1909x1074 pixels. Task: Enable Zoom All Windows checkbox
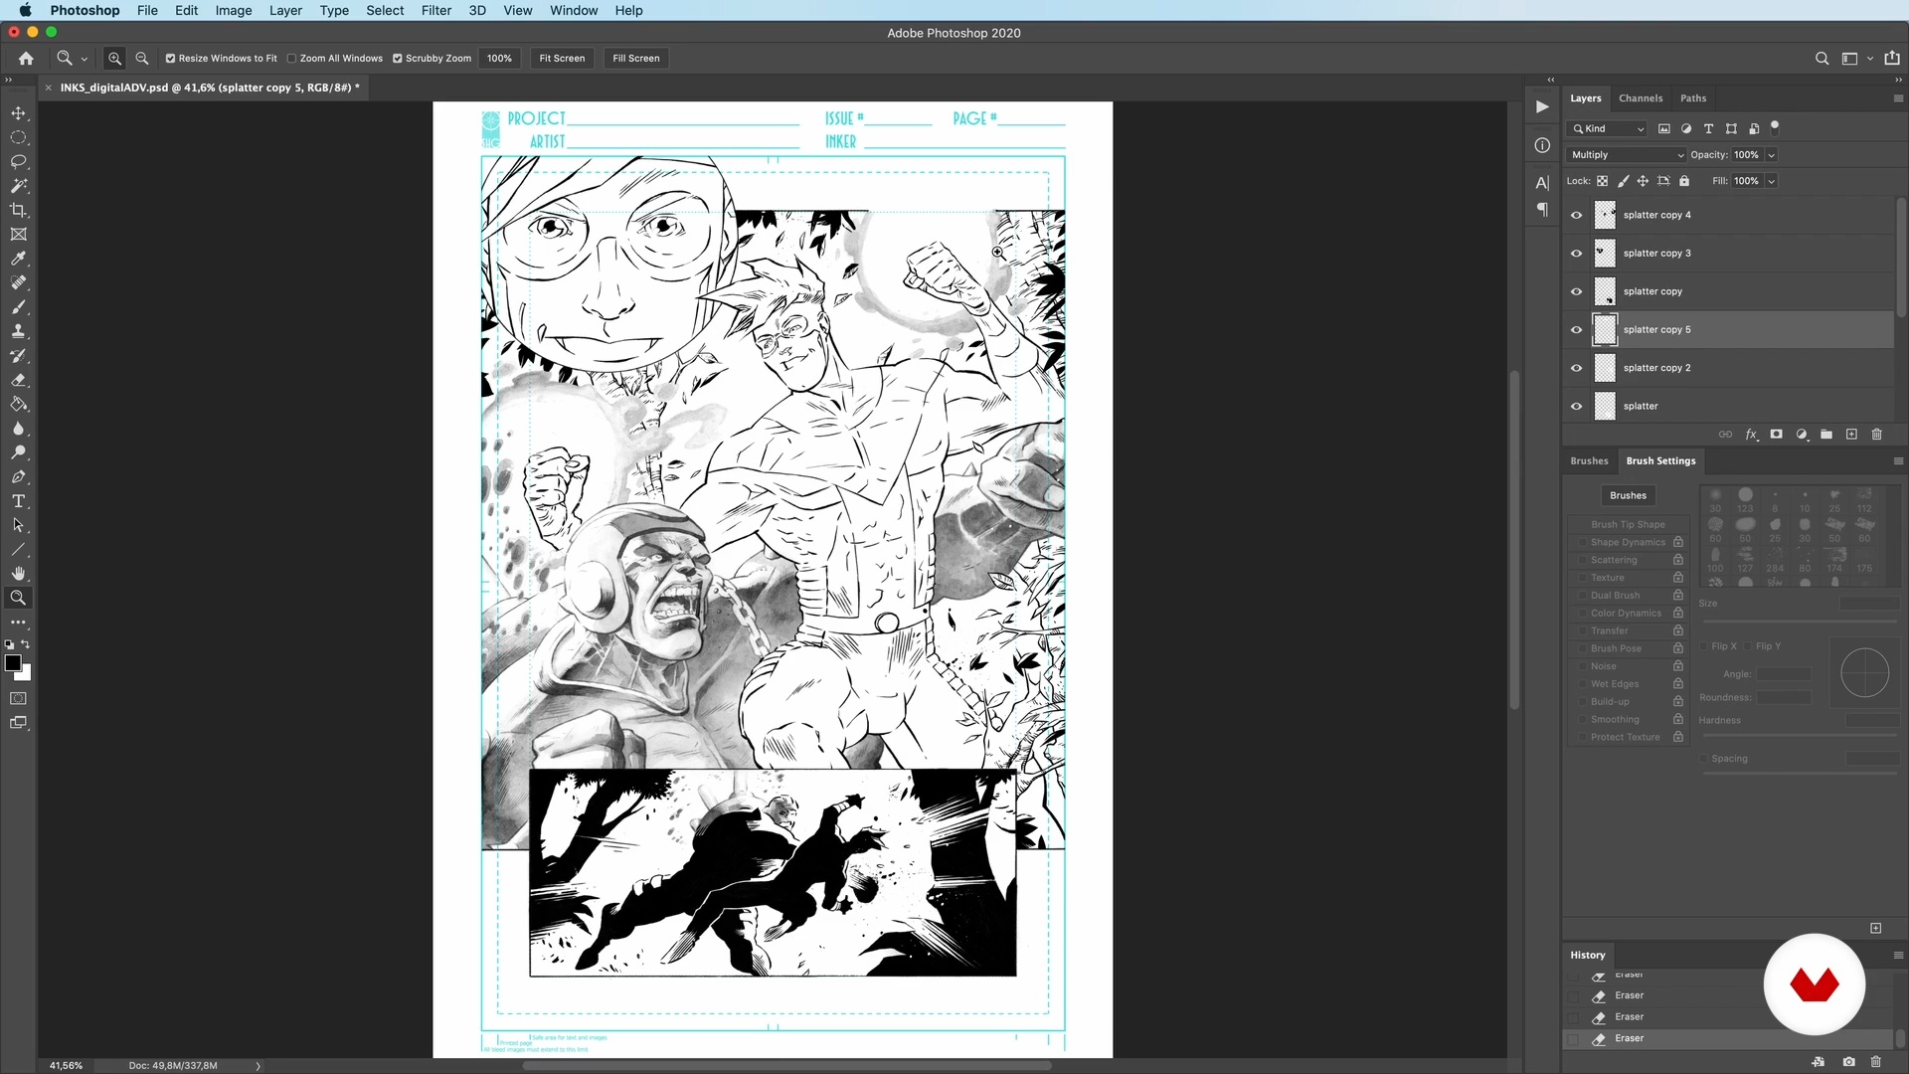pyautogui.click(x=291, y=59)
